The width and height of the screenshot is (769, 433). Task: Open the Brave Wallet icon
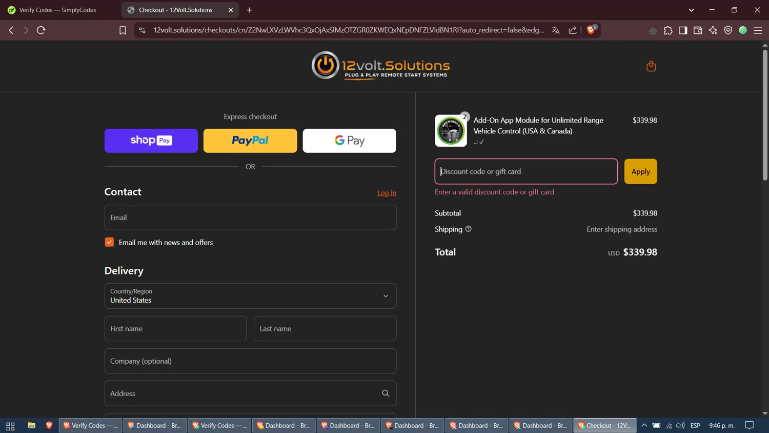click(698, 30)
